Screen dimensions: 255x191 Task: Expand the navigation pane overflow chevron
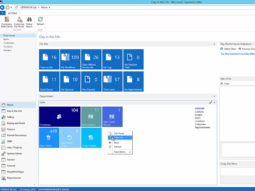pyautogui.click(x=34, y=185)
